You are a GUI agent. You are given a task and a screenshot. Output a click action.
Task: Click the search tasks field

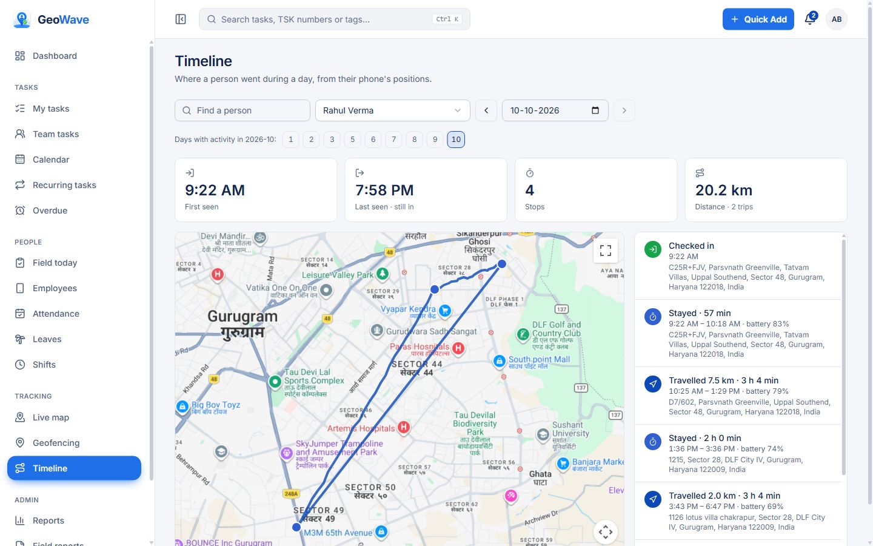tap(335, 19)
